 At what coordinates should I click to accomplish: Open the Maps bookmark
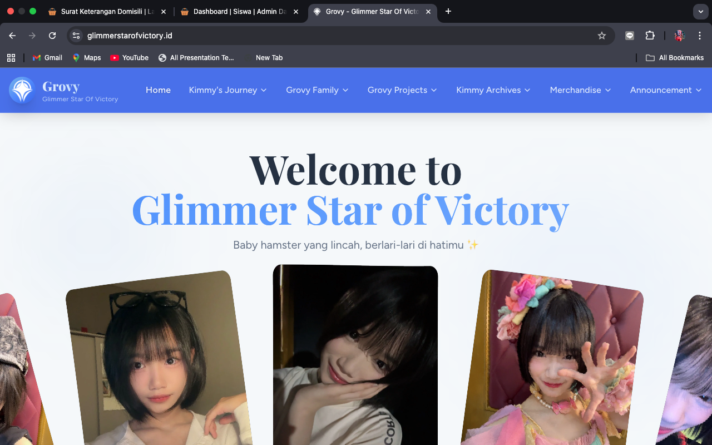[x=86, y=58]
